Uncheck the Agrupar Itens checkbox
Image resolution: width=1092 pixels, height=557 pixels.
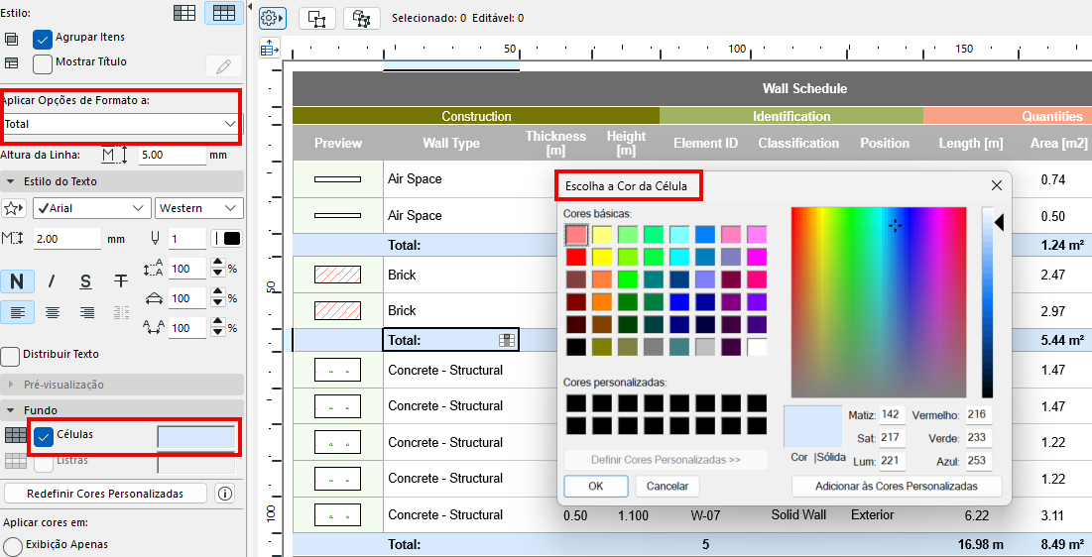coord(43,39)
